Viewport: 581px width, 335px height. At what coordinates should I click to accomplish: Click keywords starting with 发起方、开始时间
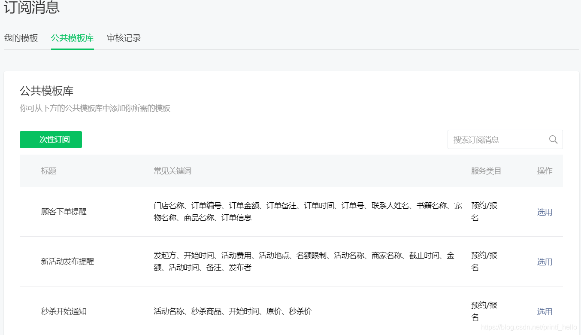[x=304, y=262]
